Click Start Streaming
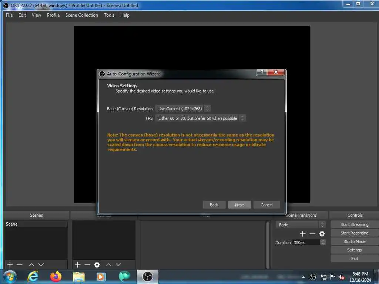This screenshot has height=284, width=379. pyautogui.click(x=355, y=224)
